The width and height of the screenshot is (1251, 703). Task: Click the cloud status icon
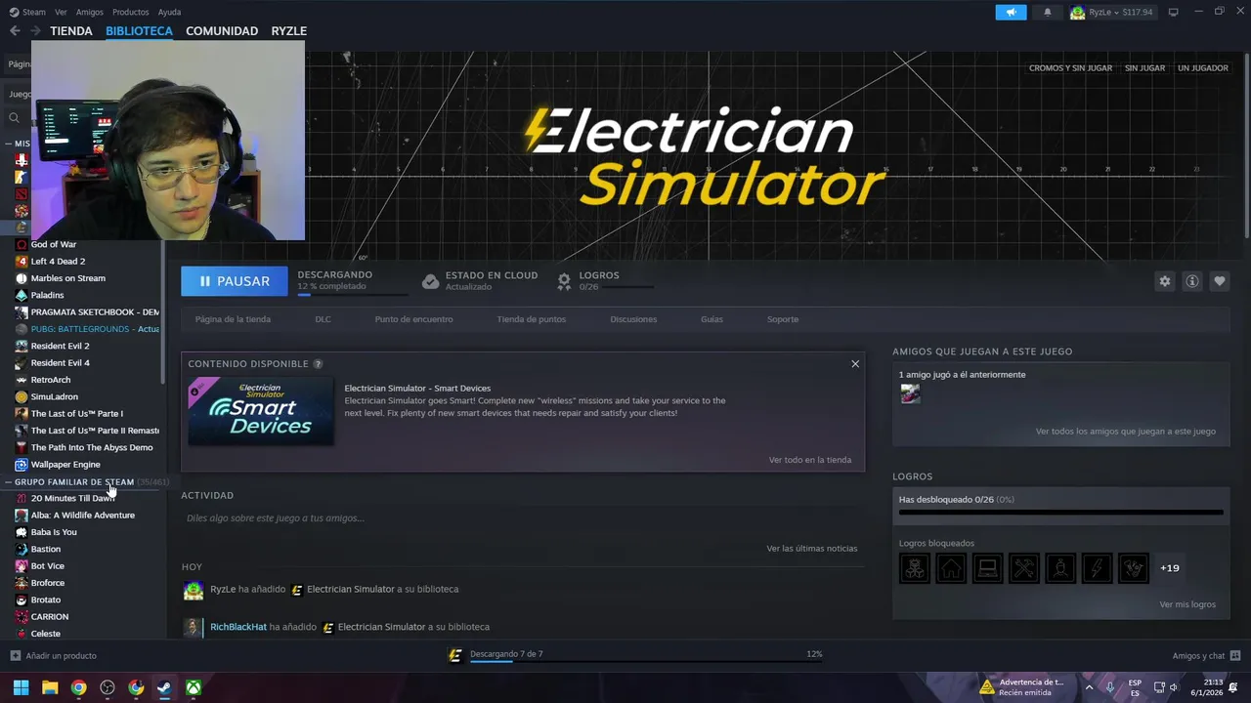(430, 281)
